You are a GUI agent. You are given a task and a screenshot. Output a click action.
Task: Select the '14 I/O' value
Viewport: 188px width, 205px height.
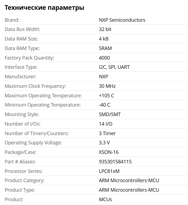click(x=106, y=124)
